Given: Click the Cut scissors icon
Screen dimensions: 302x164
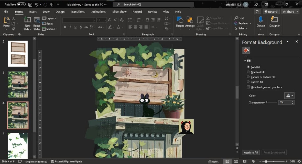Looking at the screenshot, I should [x=13, y=19].
